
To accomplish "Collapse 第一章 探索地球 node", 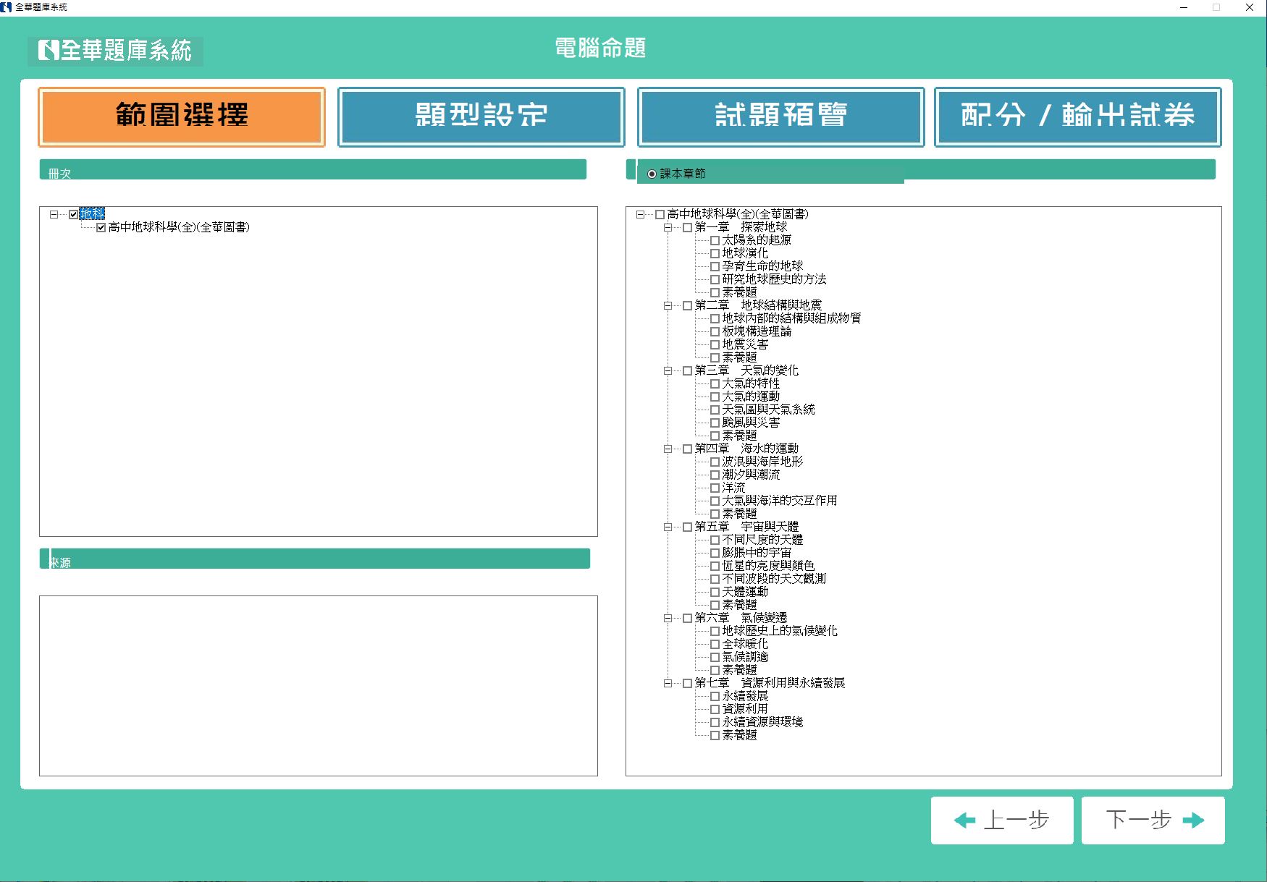I will 668,227.
